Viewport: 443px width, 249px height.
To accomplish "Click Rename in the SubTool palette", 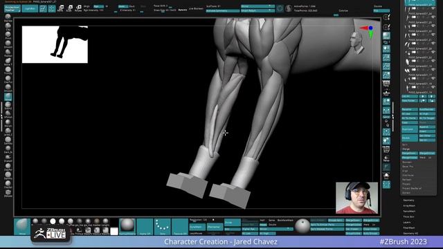I will [x=409, y=109].
